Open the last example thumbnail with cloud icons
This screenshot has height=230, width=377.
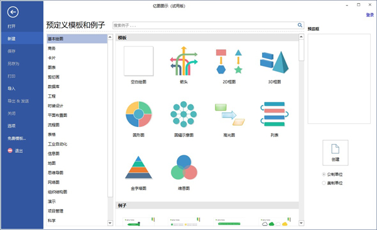click(275, 222)
